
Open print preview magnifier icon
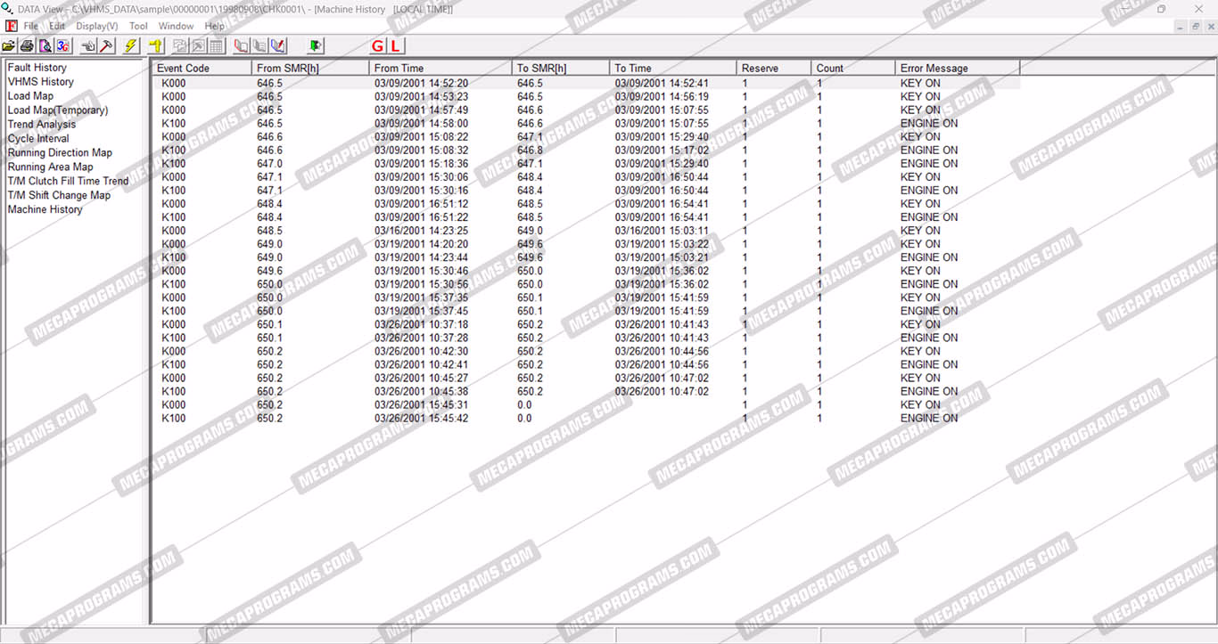tap(45, 45)
